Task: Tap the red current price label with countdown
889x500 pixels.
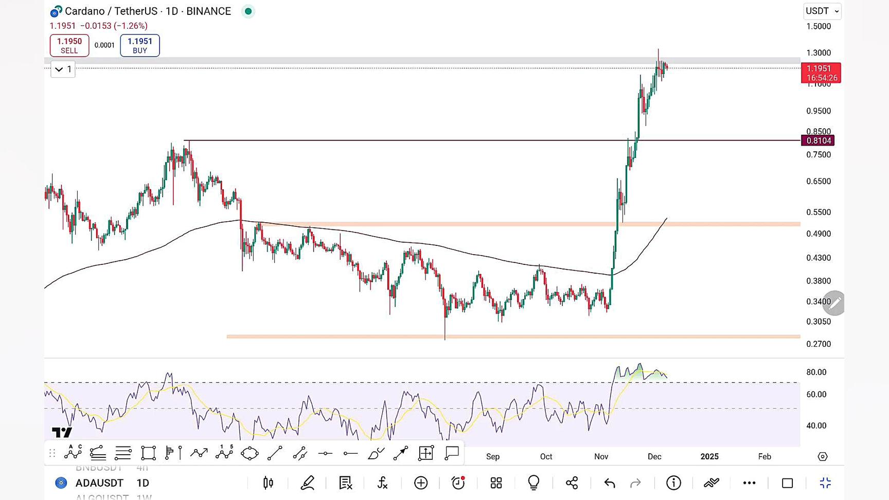Action: click(x=821, y=73)
